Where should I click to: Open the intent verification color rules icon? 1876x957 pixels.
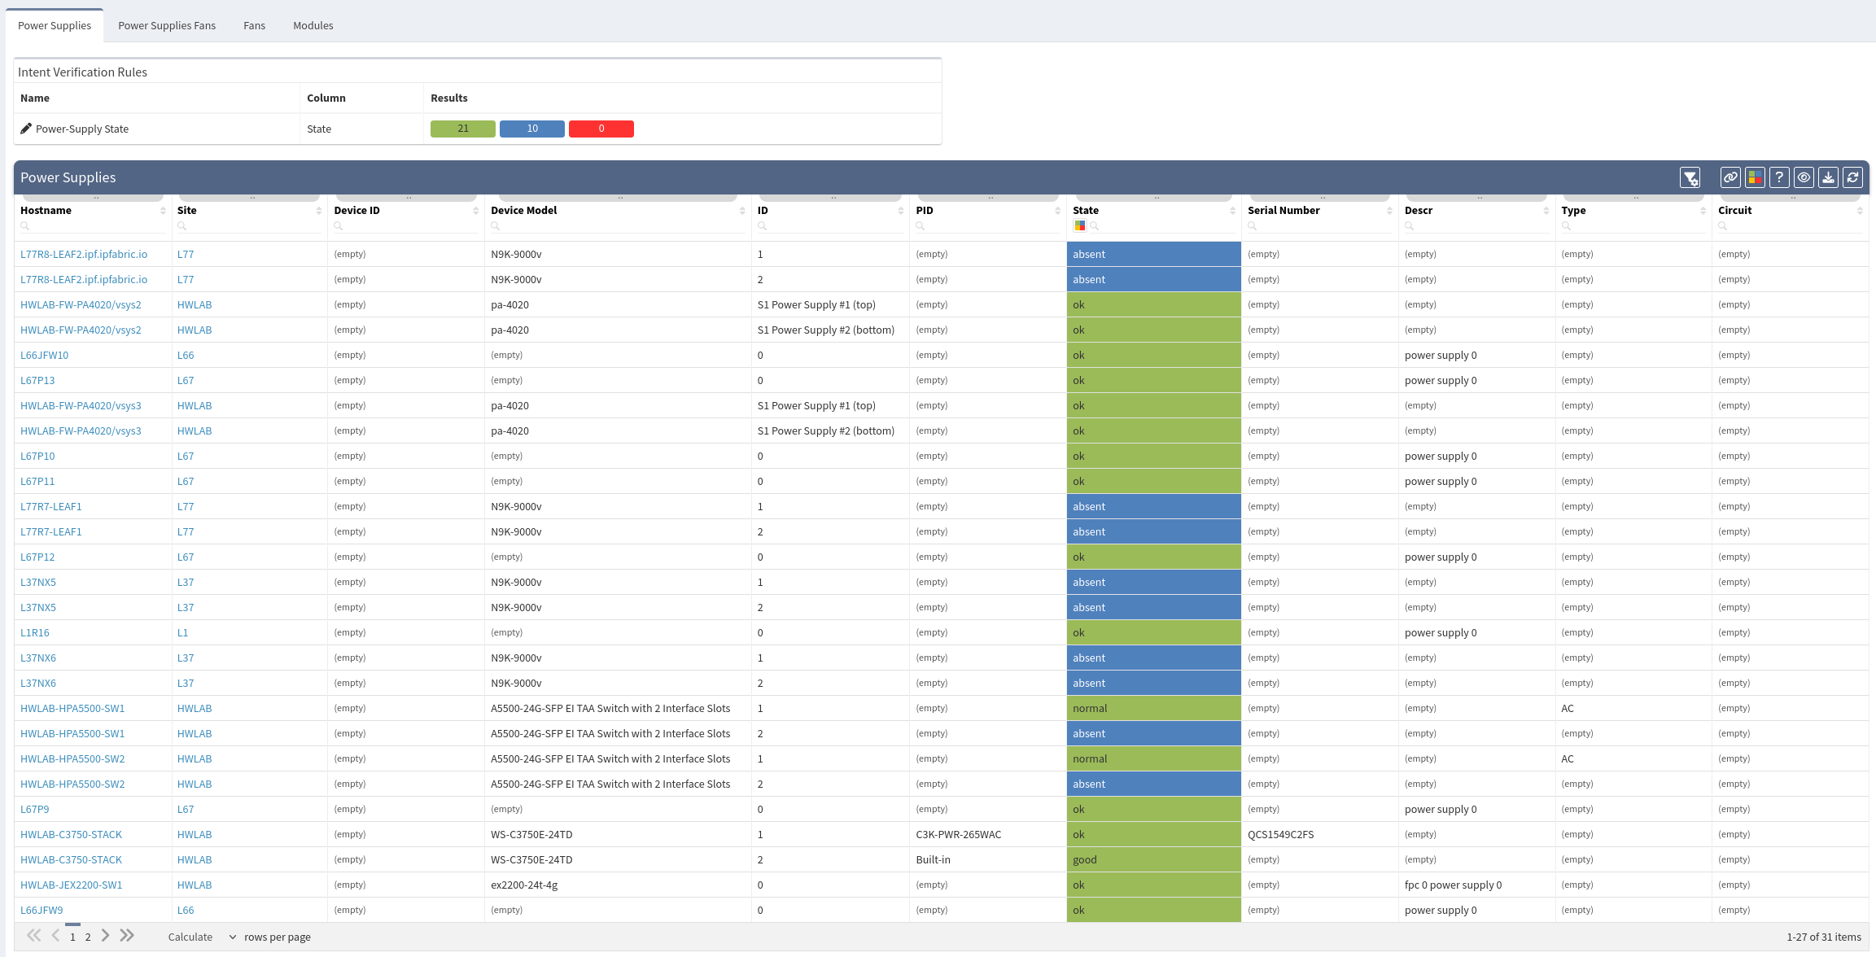[x=1755, y=177]
